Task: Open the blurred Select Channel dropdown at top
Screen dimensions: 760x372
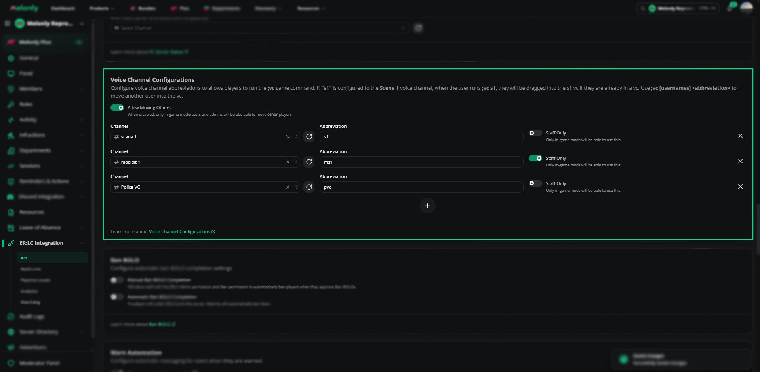Action: click(259, 28)
